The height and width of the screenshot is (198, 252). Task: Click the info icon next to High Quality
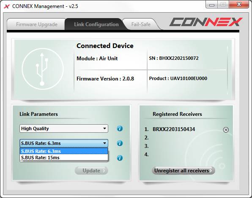coord(120,128)
